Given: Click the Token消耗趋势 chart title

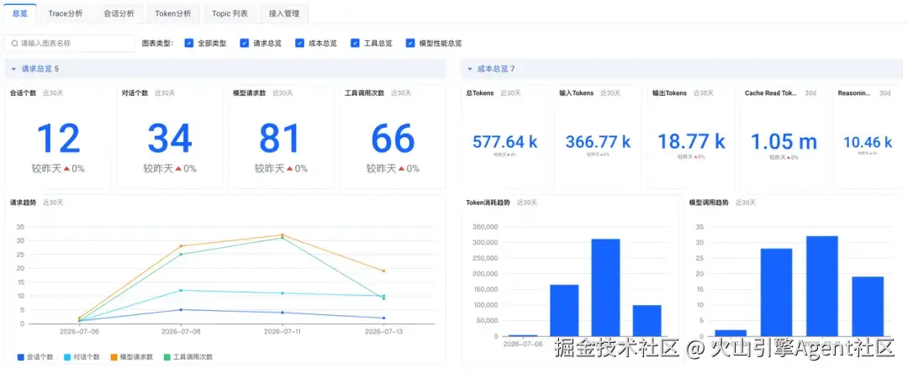Looking at the screenshot, I should coord(488,203).
